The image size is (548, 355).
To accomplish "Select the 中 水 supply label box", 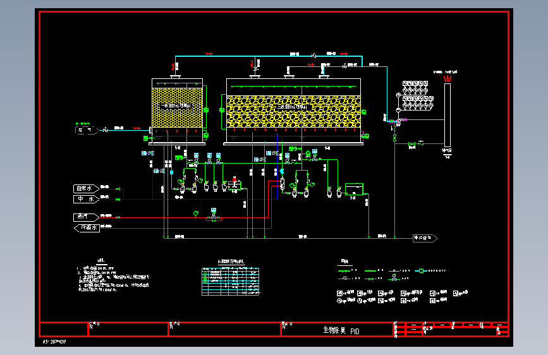I will [x=86, y=199].
